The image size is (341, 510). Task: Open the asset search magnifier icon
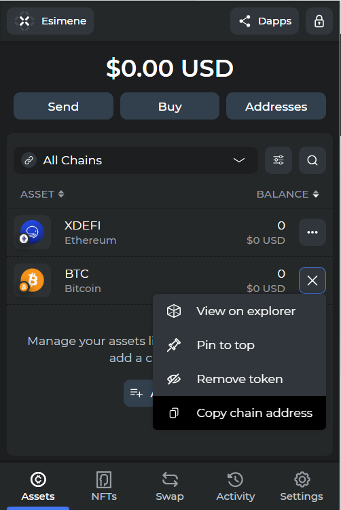pos(312,160)
